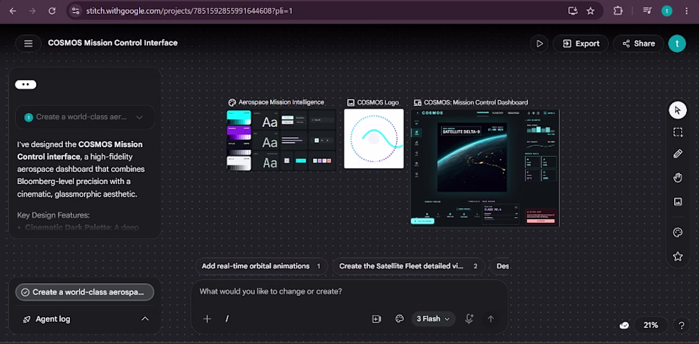The width and height of the screenshot is (699, 344).
Task: Open the hamburger menu next to project title
Action: pyautogui.click(x=28, y=43)
